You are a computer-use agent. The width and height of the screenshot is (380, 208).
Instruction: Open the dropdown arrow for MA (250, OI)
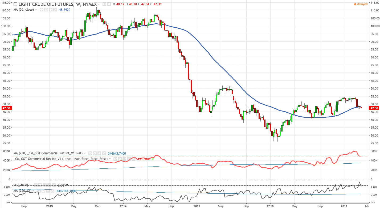(x=34, y=190)
